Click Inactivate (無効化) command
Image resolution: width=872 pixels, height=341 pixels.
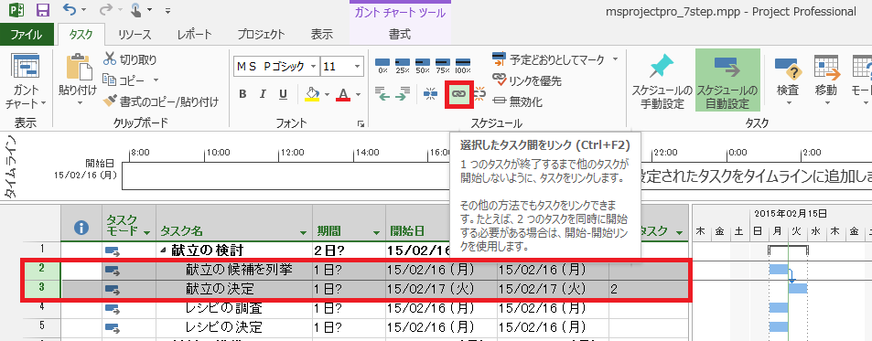518,101
